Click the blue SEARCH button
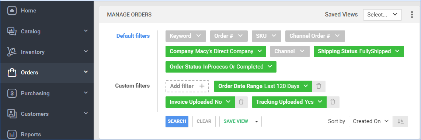 point(177,121)
